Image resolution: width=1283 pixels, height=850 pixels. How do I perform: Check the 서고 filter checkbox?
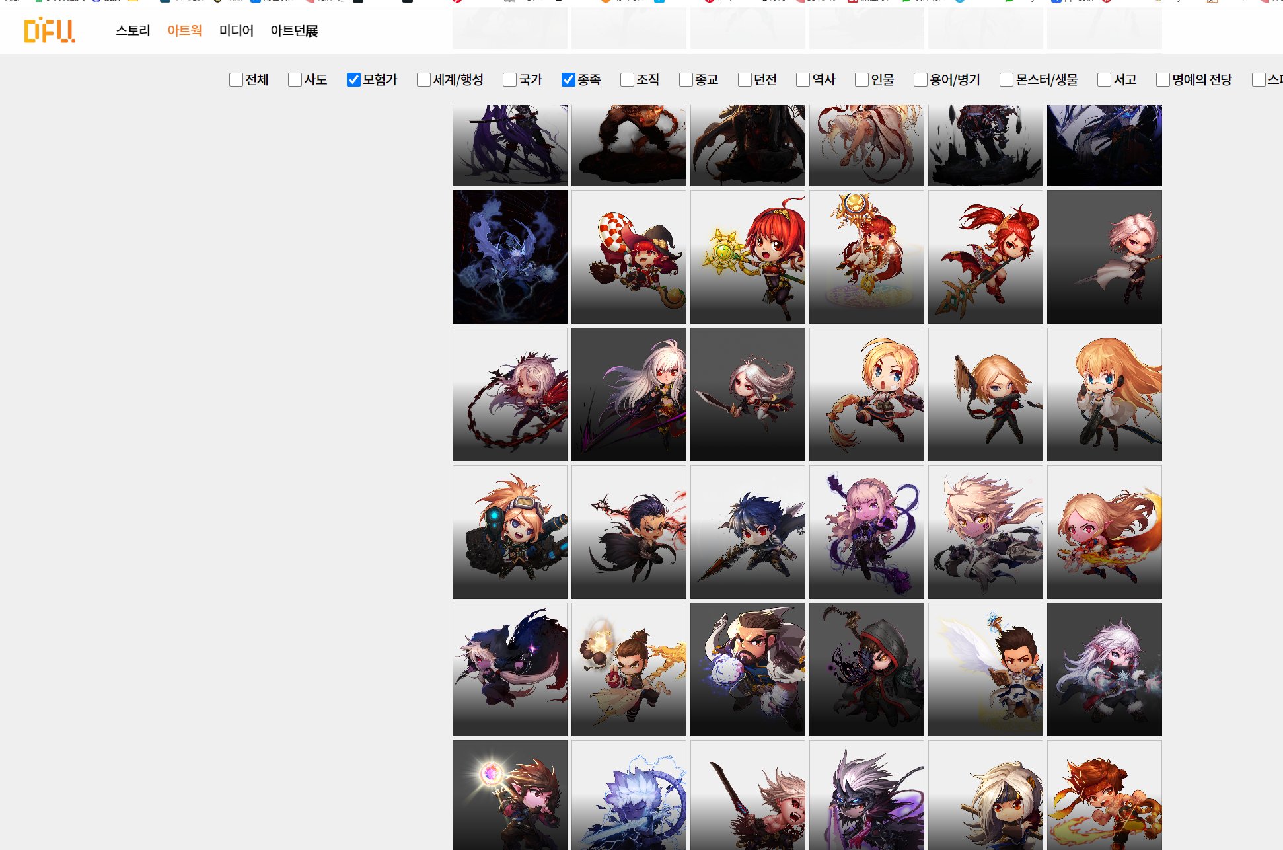pyautogui.click(x=1104, y=80)
